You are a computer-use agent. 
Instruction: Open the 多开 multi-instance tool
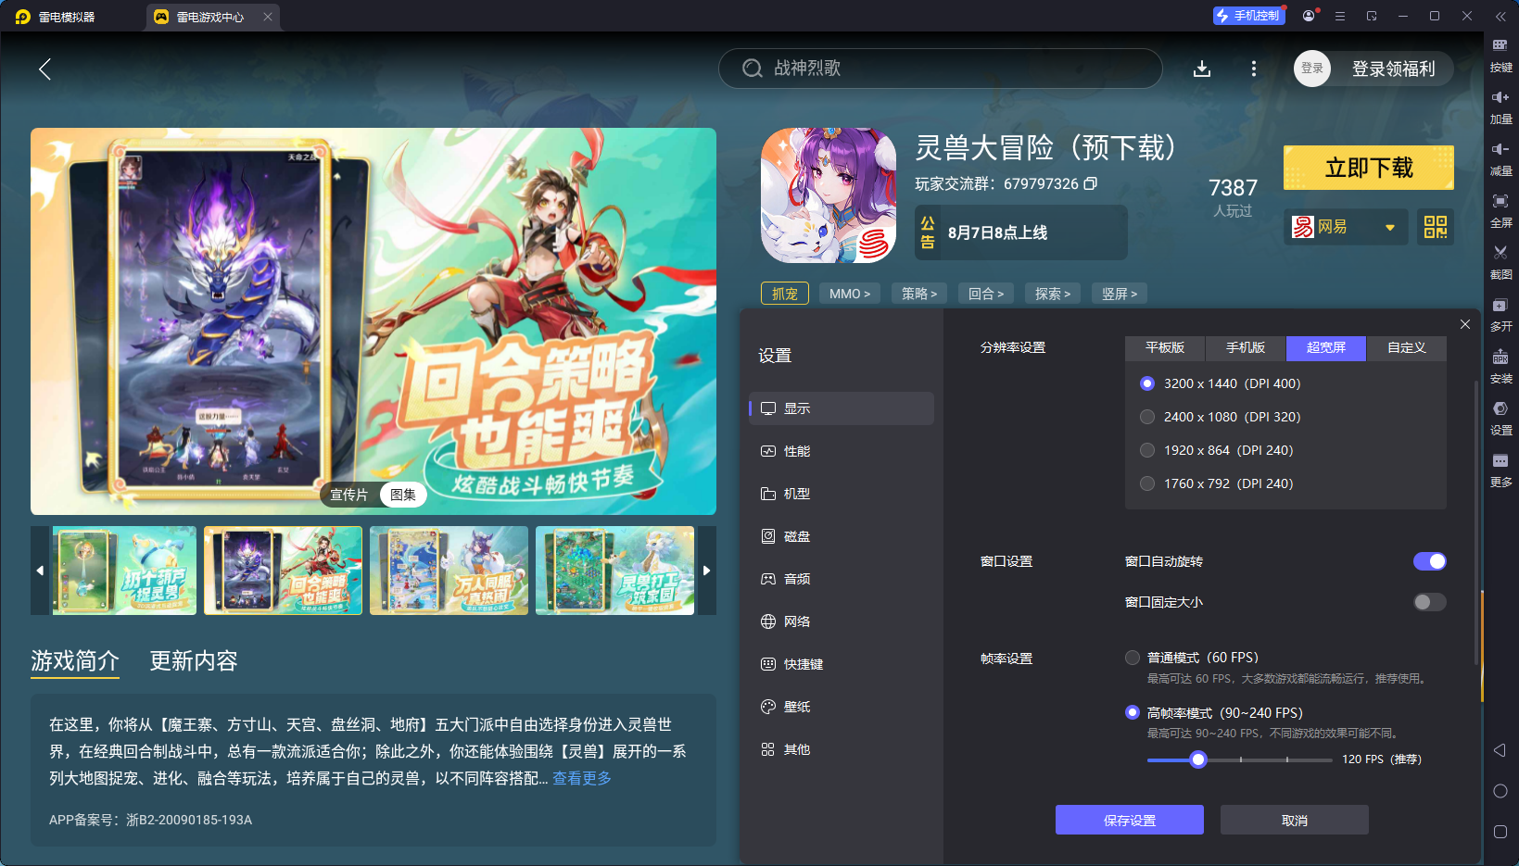click(1500, 315)
